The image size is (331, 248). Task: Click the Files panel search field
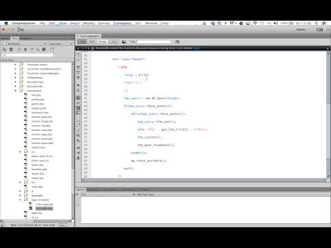pyautogui.click(x=28, y=55)
